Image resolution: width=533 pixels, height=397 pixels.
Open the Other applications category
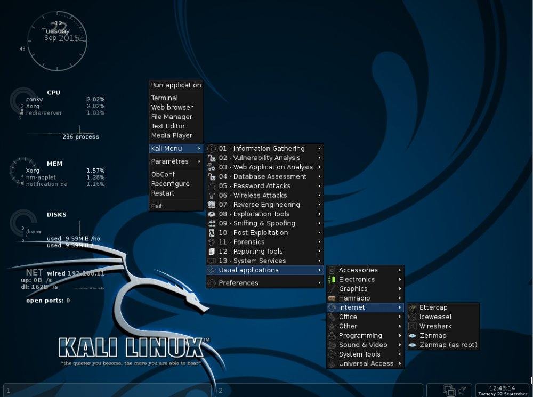pyautogui.click(x=366, y=326)
